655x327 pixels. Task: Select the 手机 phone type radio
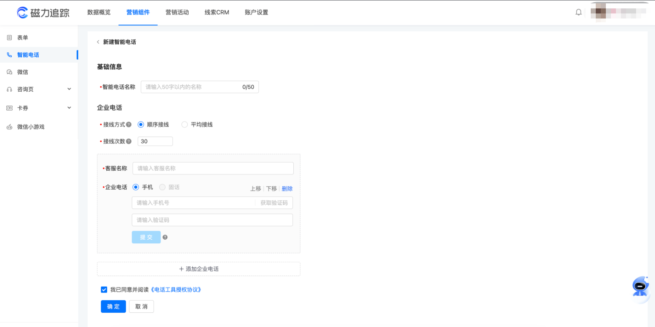(x=135, y=187)
